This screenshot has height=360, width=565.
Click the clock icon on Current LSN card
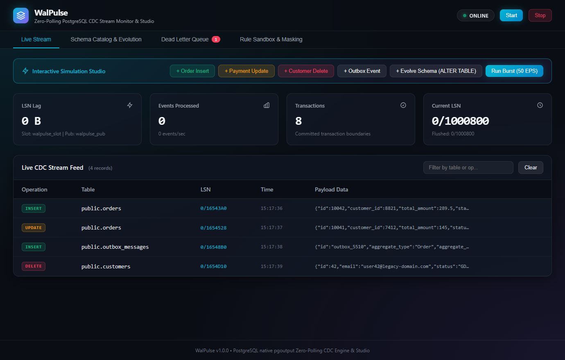click(x=540, y=105)
